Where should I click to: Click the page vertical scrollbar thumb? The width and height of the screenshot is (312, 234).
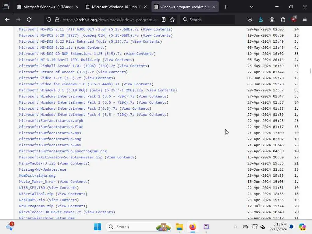tap(310, 71)
